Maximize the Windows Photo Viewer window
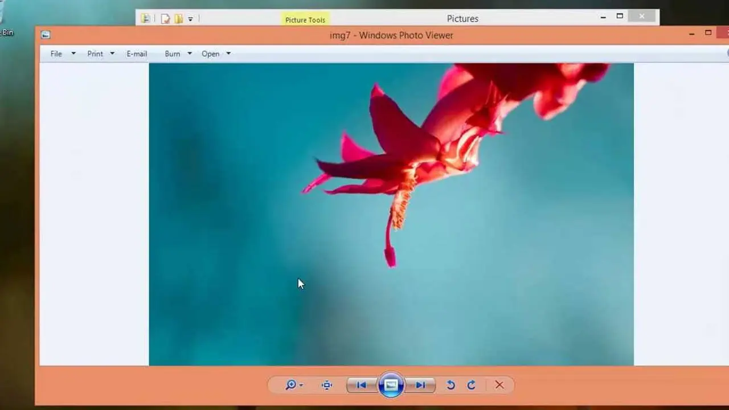 (x=708, y=33)
